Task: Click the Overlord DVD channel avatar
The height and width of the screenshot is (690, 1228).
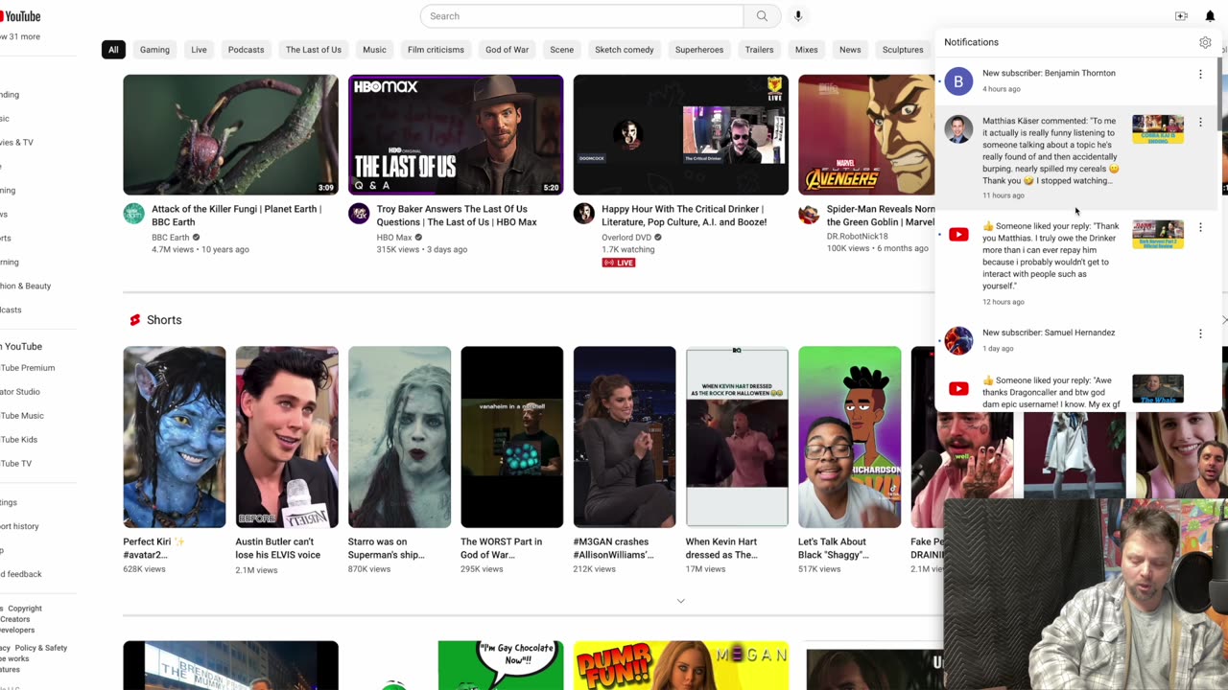Action: pos(583,214)
